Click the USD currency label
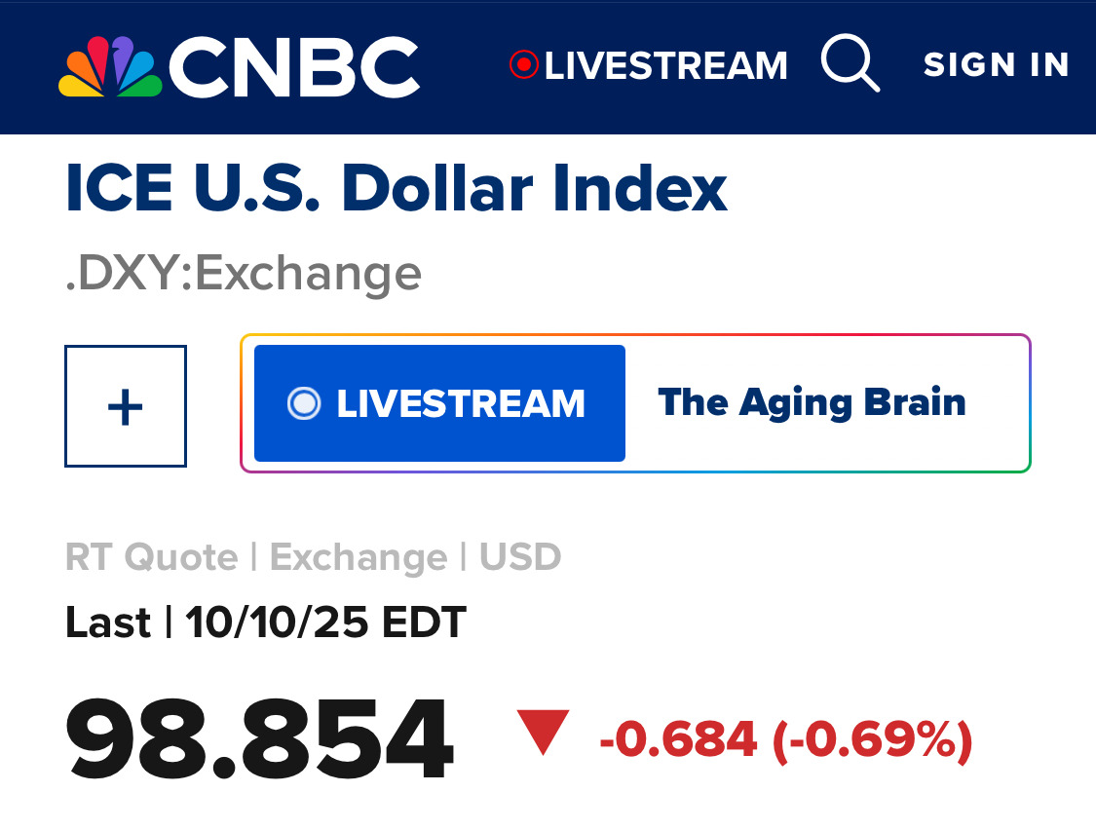Screen dimensions: 1096x830 pos(519,558)
